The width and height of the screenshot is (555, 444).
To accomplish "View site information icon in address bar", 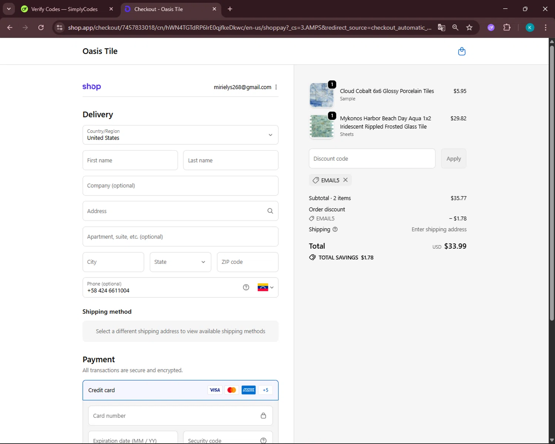I will coord(60,27).
